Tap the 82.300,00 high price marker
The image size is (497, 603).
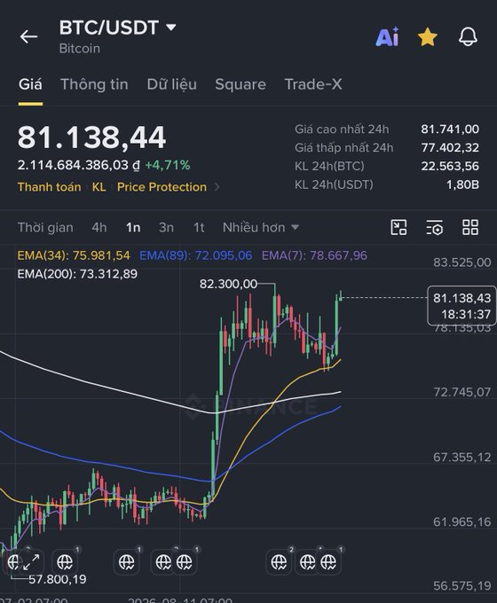pyautogui.click(x=228, y=284)
